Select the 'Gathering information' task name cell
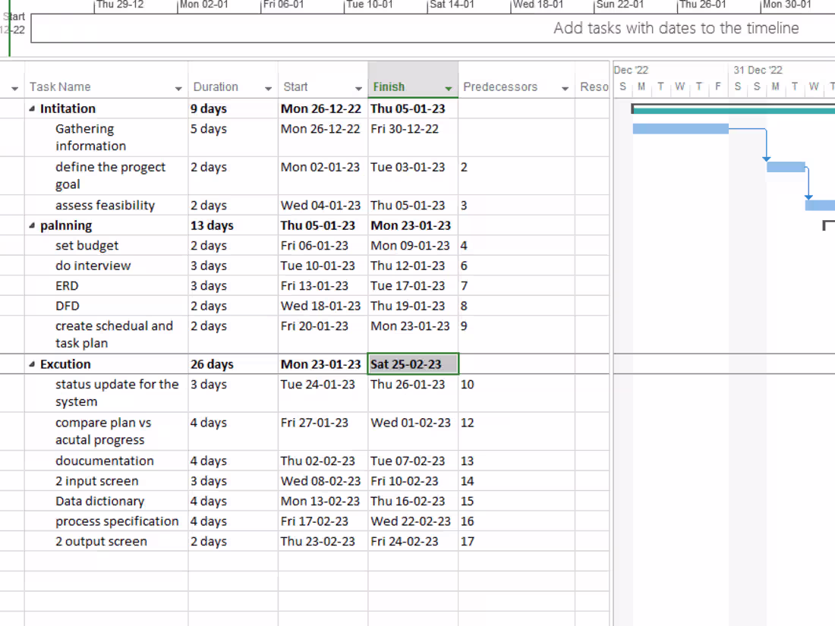 click(x=106, y=137)
